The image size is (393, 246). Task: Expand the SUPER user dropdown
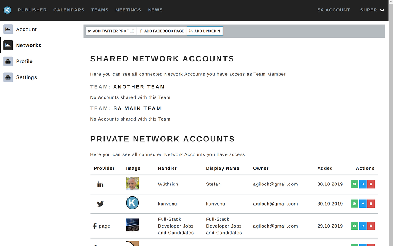[372, 10]
